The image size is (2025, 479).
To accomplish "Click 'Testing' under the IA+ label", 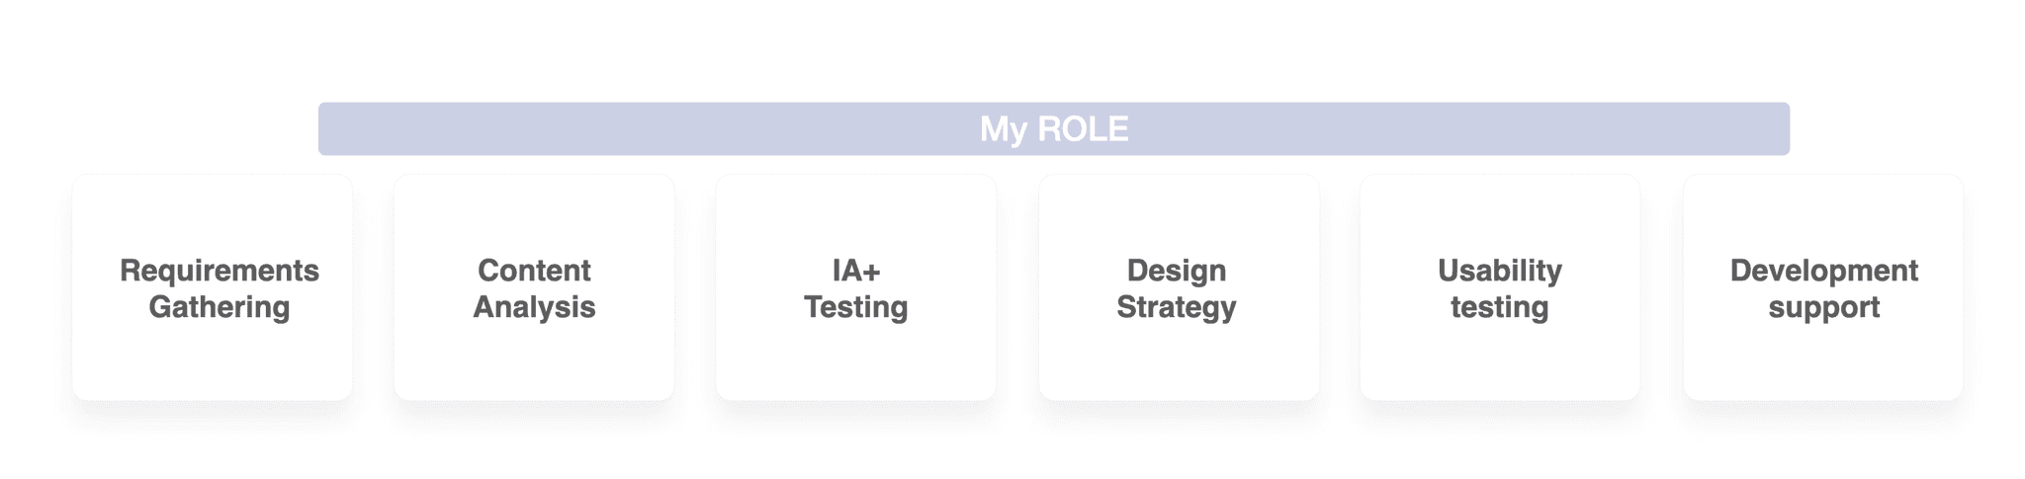I will [855, 307].
